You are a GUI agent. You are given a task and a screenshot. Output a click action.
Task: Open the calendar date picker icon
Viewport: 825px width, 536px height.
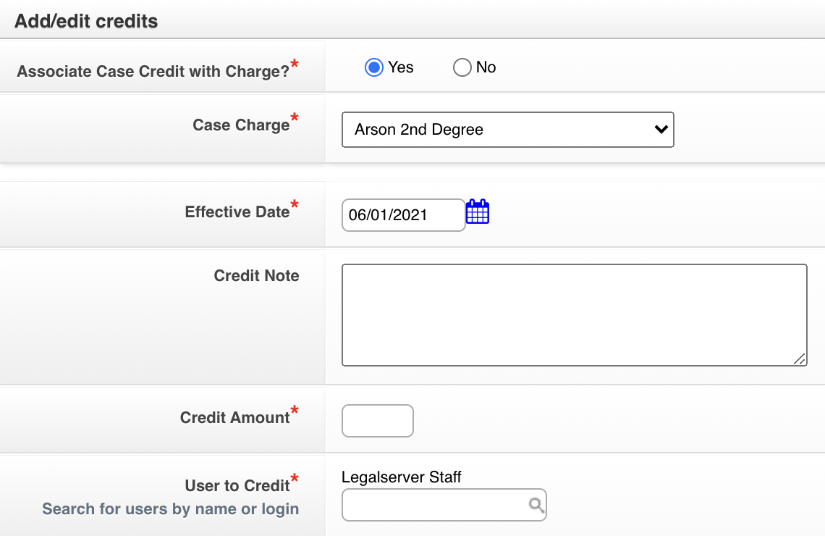point(478,211)
